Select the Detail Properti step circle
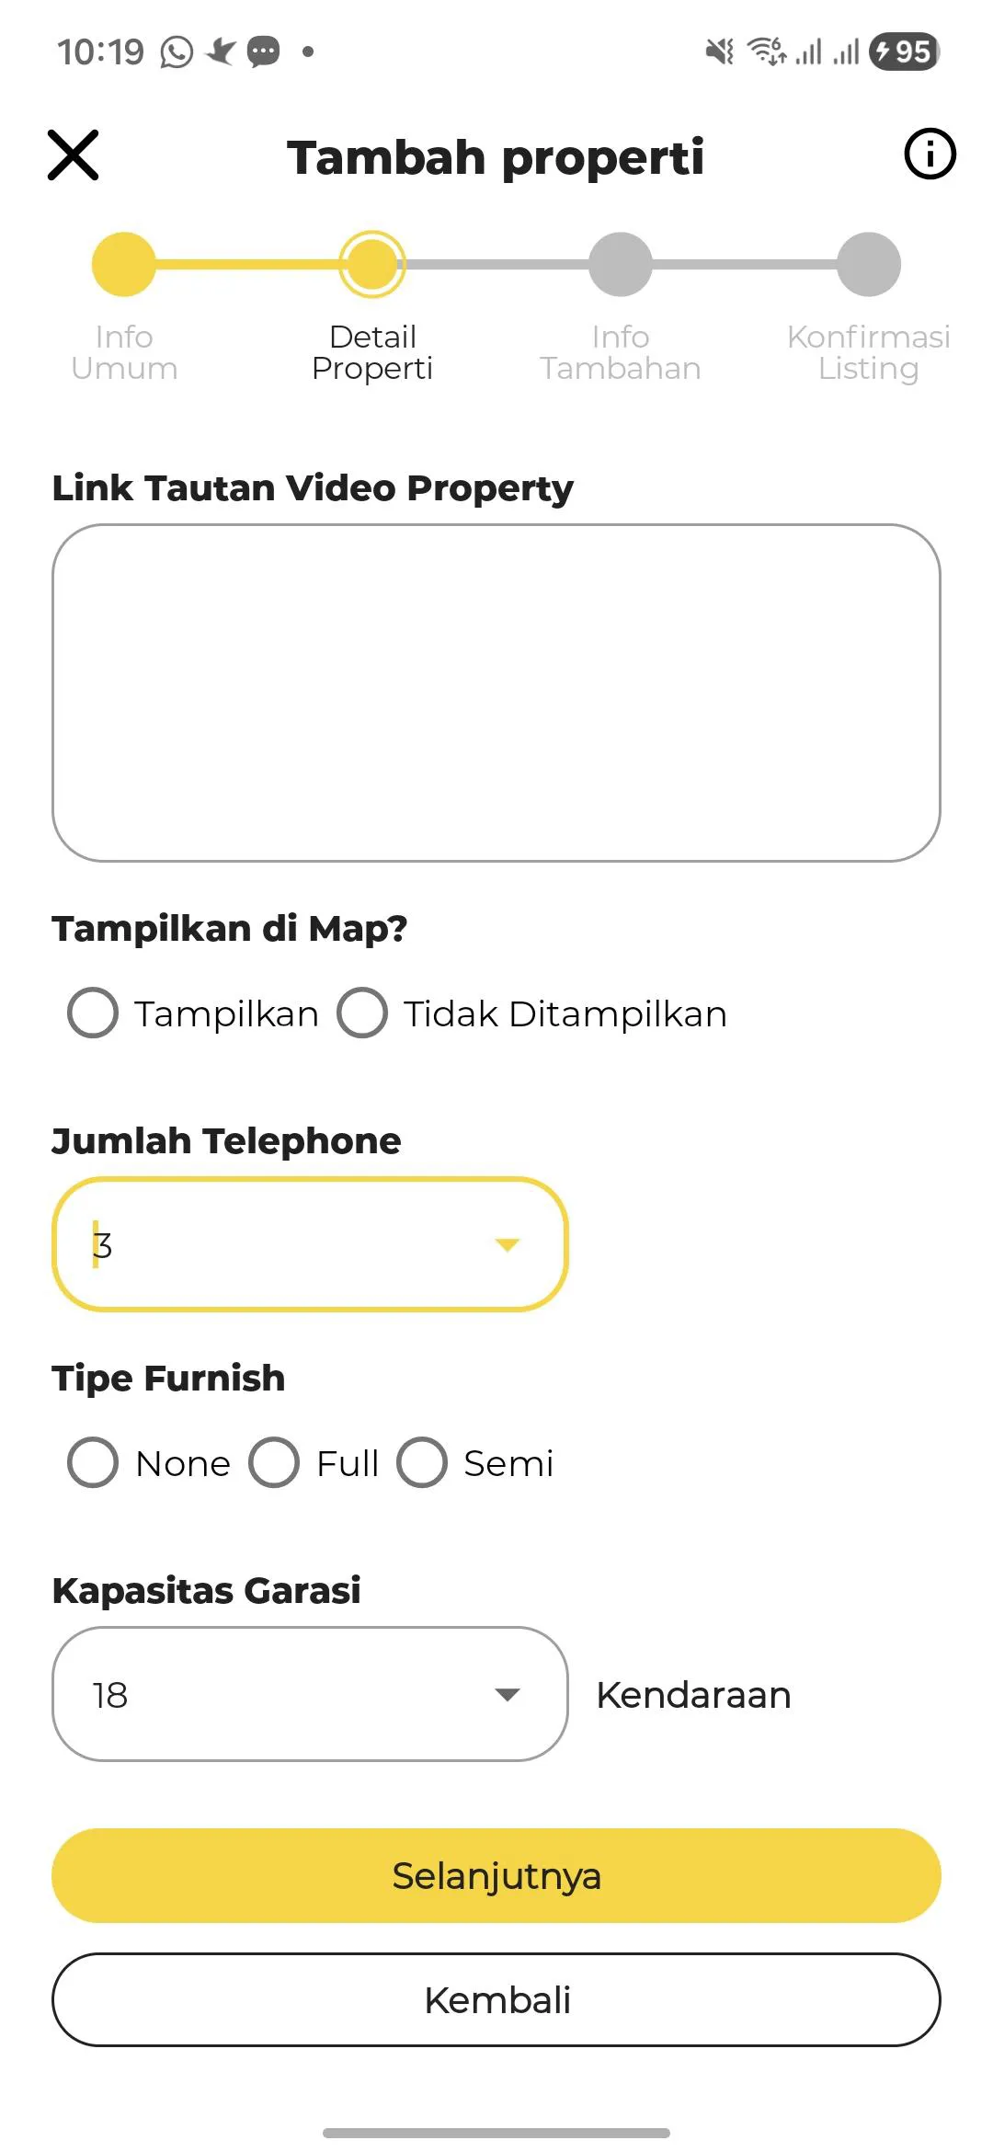993x2152 pixels. pyautogui.click(x=372, y=265)
